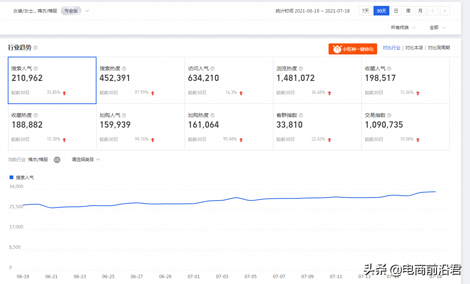Open the 全部 filter dropdown
This screenshot has width=470, height=284.
[436, 27]
